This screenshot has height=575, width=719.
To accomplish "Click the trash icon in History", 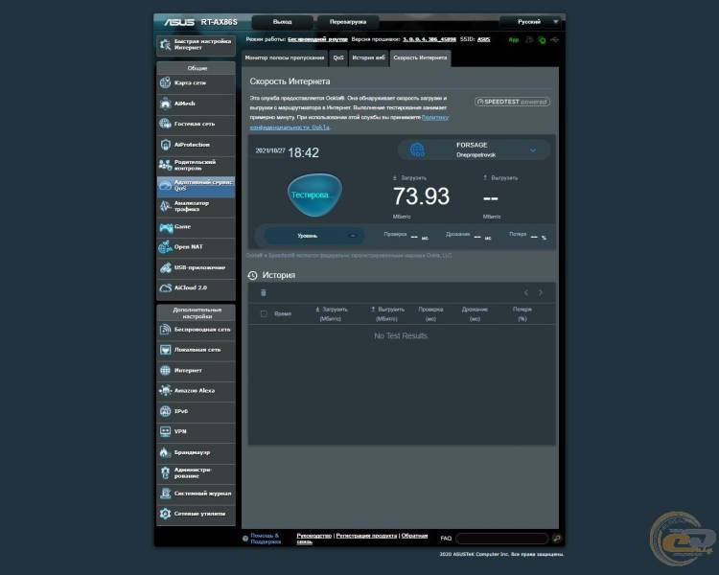I will pos(264,292).
